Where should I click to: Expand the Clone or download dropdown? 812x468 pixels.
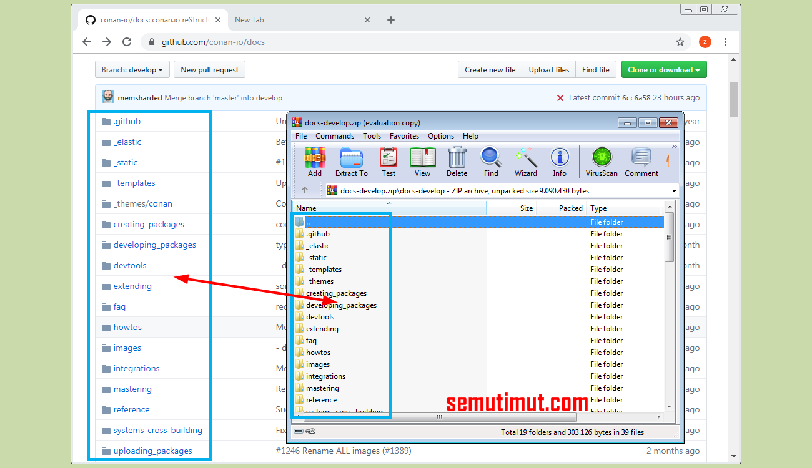pyautogui.click(x=664, y=69)
